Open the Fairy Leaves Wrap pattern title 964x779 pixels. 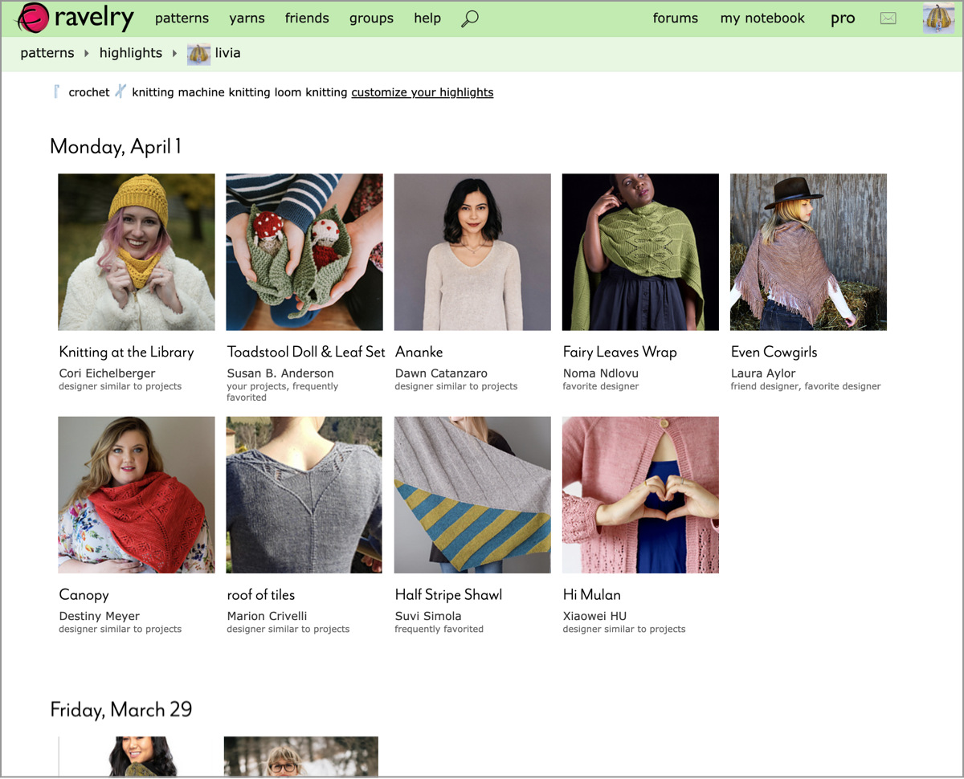[620, 352]
